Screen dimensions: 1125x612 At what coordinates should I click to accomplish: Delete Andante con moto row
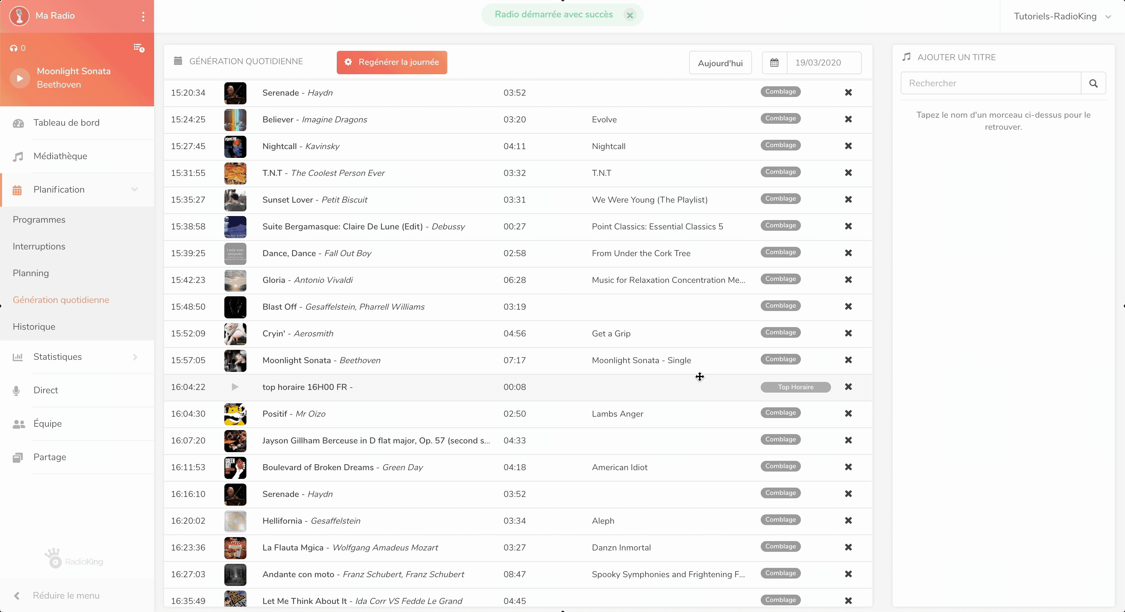click(x=848, y=574)
